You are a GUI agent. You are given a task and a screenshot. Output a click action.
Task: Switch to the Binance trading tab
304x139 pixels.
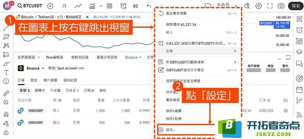pyautogui.click(x=133, y=57)
